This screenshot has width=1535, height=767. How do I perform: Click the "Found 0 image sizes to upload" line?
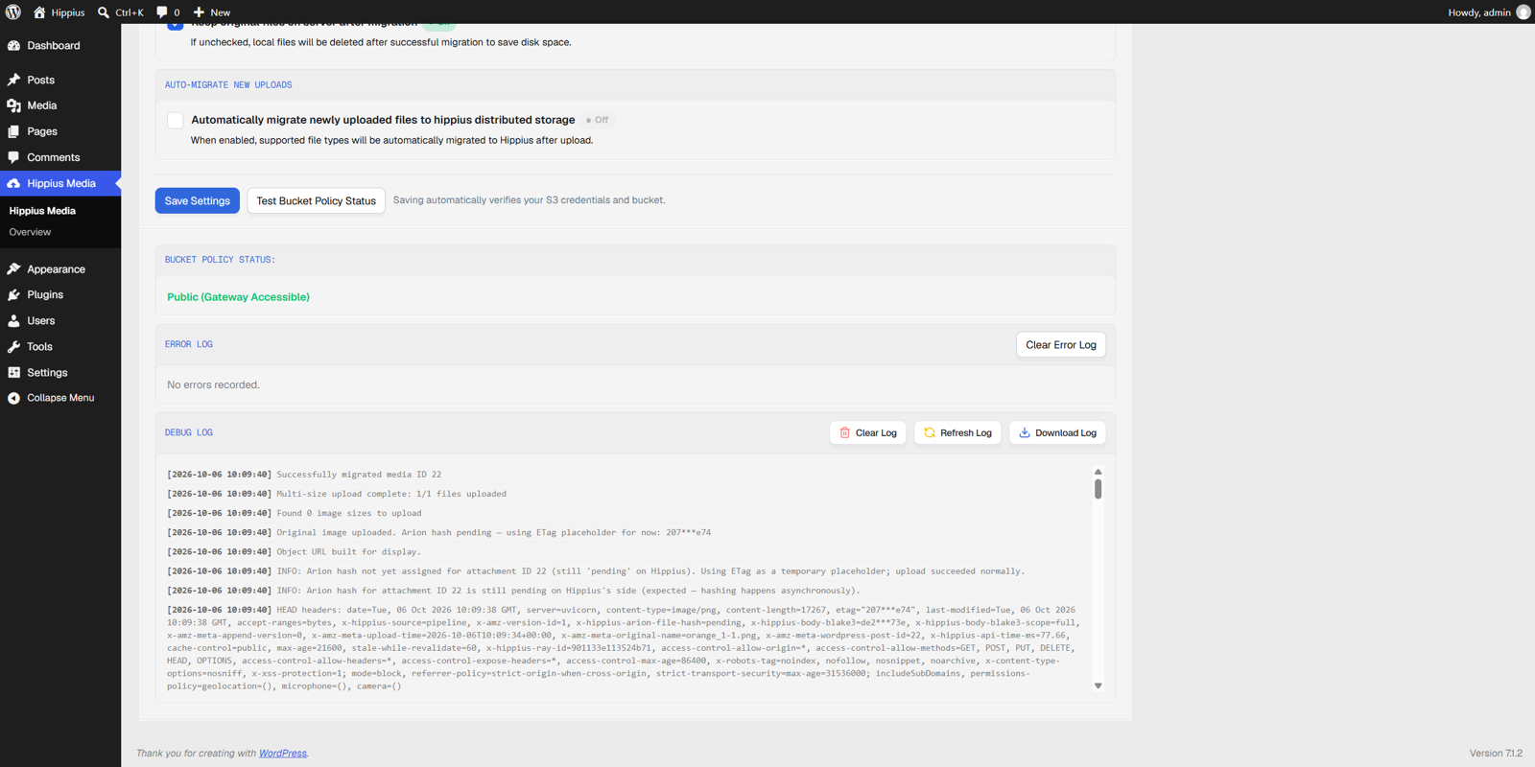tap(349, 514)
